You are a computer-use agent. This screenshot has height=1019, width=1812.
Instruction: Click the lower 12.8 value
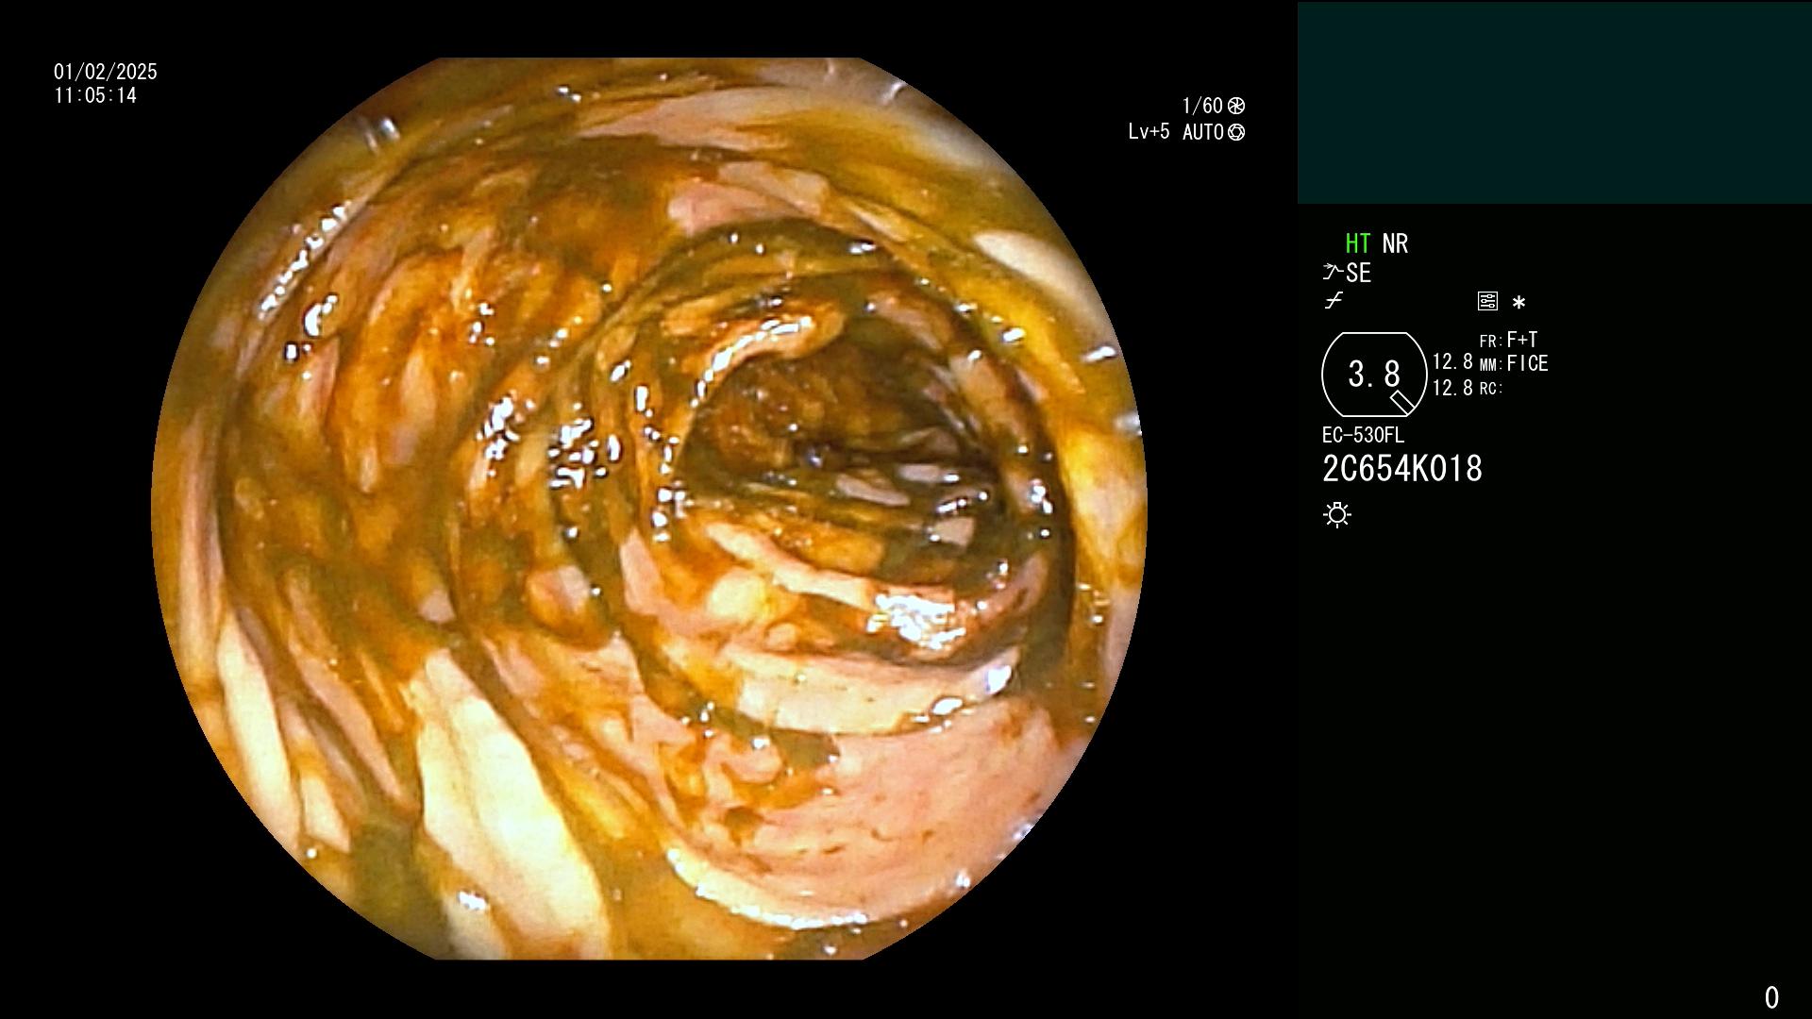pos(1452,388)
